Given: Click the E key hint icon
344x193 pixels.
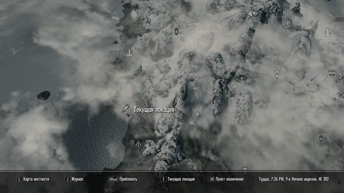Looking at the screenshot, I should click(x=164, y=179).
